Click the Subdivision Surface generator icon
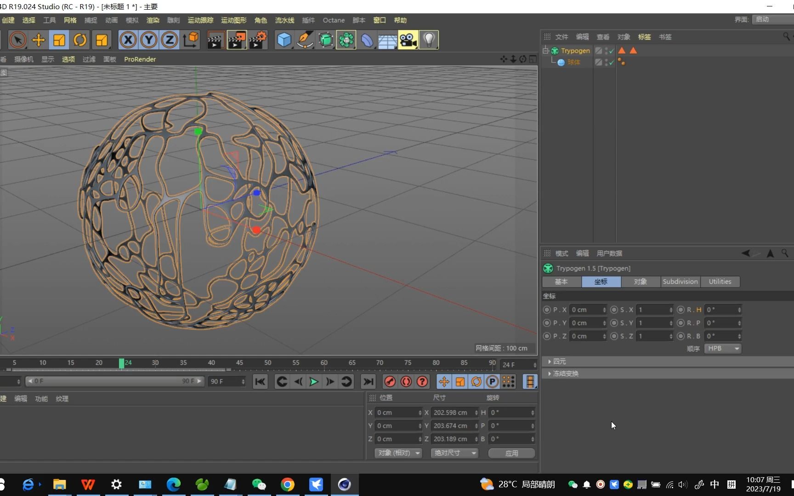This screenshot has width=794, height=496. coord(326,40)
